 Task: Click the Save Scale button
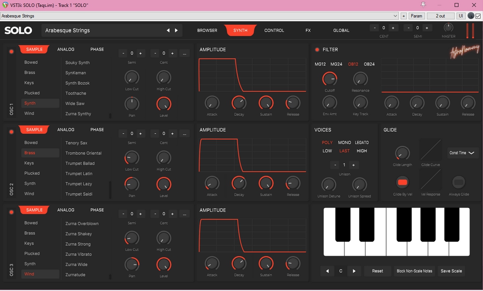point(451,271)
